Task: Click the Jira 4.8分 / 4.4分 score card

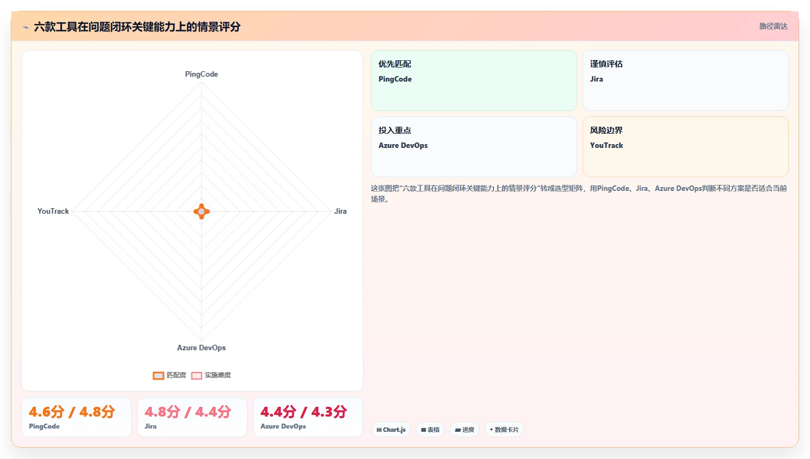Action: click(x=192, y=417)
